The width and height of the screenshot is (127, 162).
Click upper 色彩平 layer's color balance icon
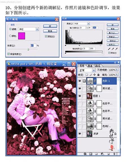tap(90, 103)
